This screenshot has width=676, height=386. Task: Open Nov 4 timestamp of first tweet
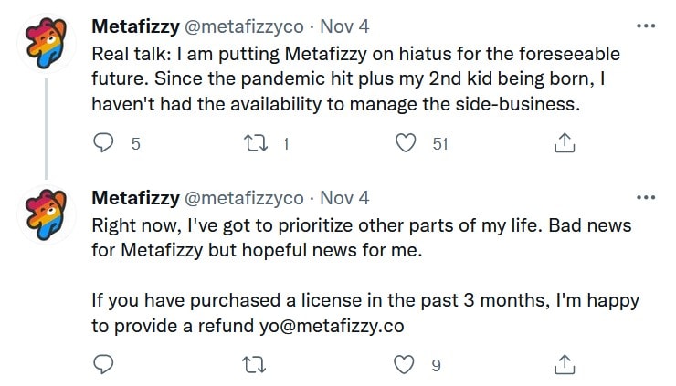click(344, 26)
